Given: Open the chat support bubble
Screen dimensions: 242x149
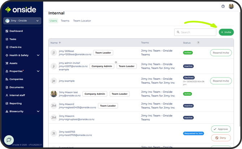Looking at the screenshot, I should tap(9, 140).
